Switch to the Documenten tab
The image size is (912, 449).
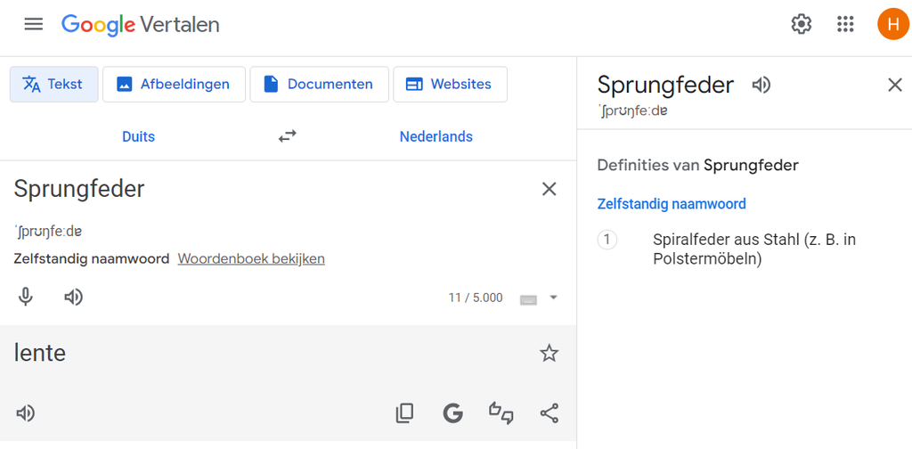[x=319, y=85]
